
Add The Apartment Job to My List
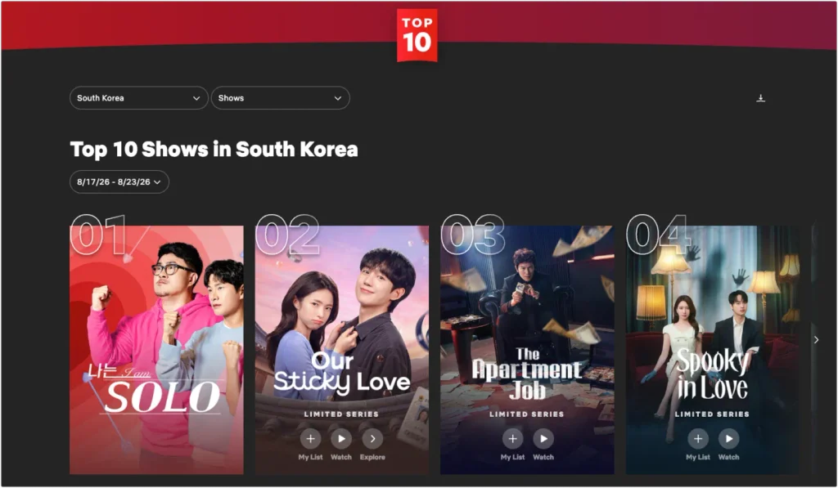pos(512,439)
